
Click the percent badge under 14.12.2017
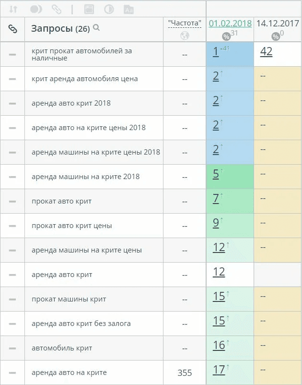[276, 37]
